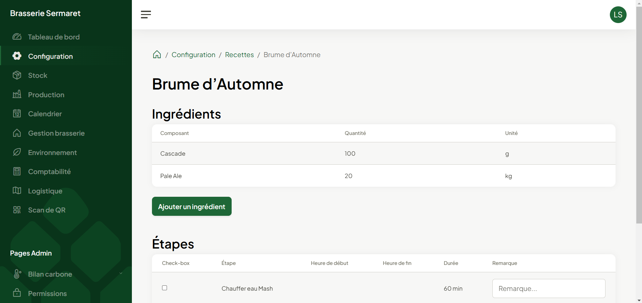Follow the Configuration breadcrumb link

coord(193,55)
